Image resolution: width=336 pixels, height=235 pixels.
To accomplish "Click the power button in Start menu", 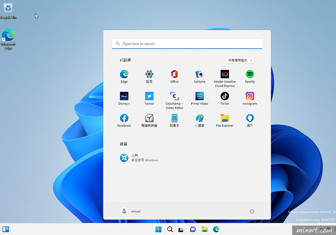I will tap(252, 211).
